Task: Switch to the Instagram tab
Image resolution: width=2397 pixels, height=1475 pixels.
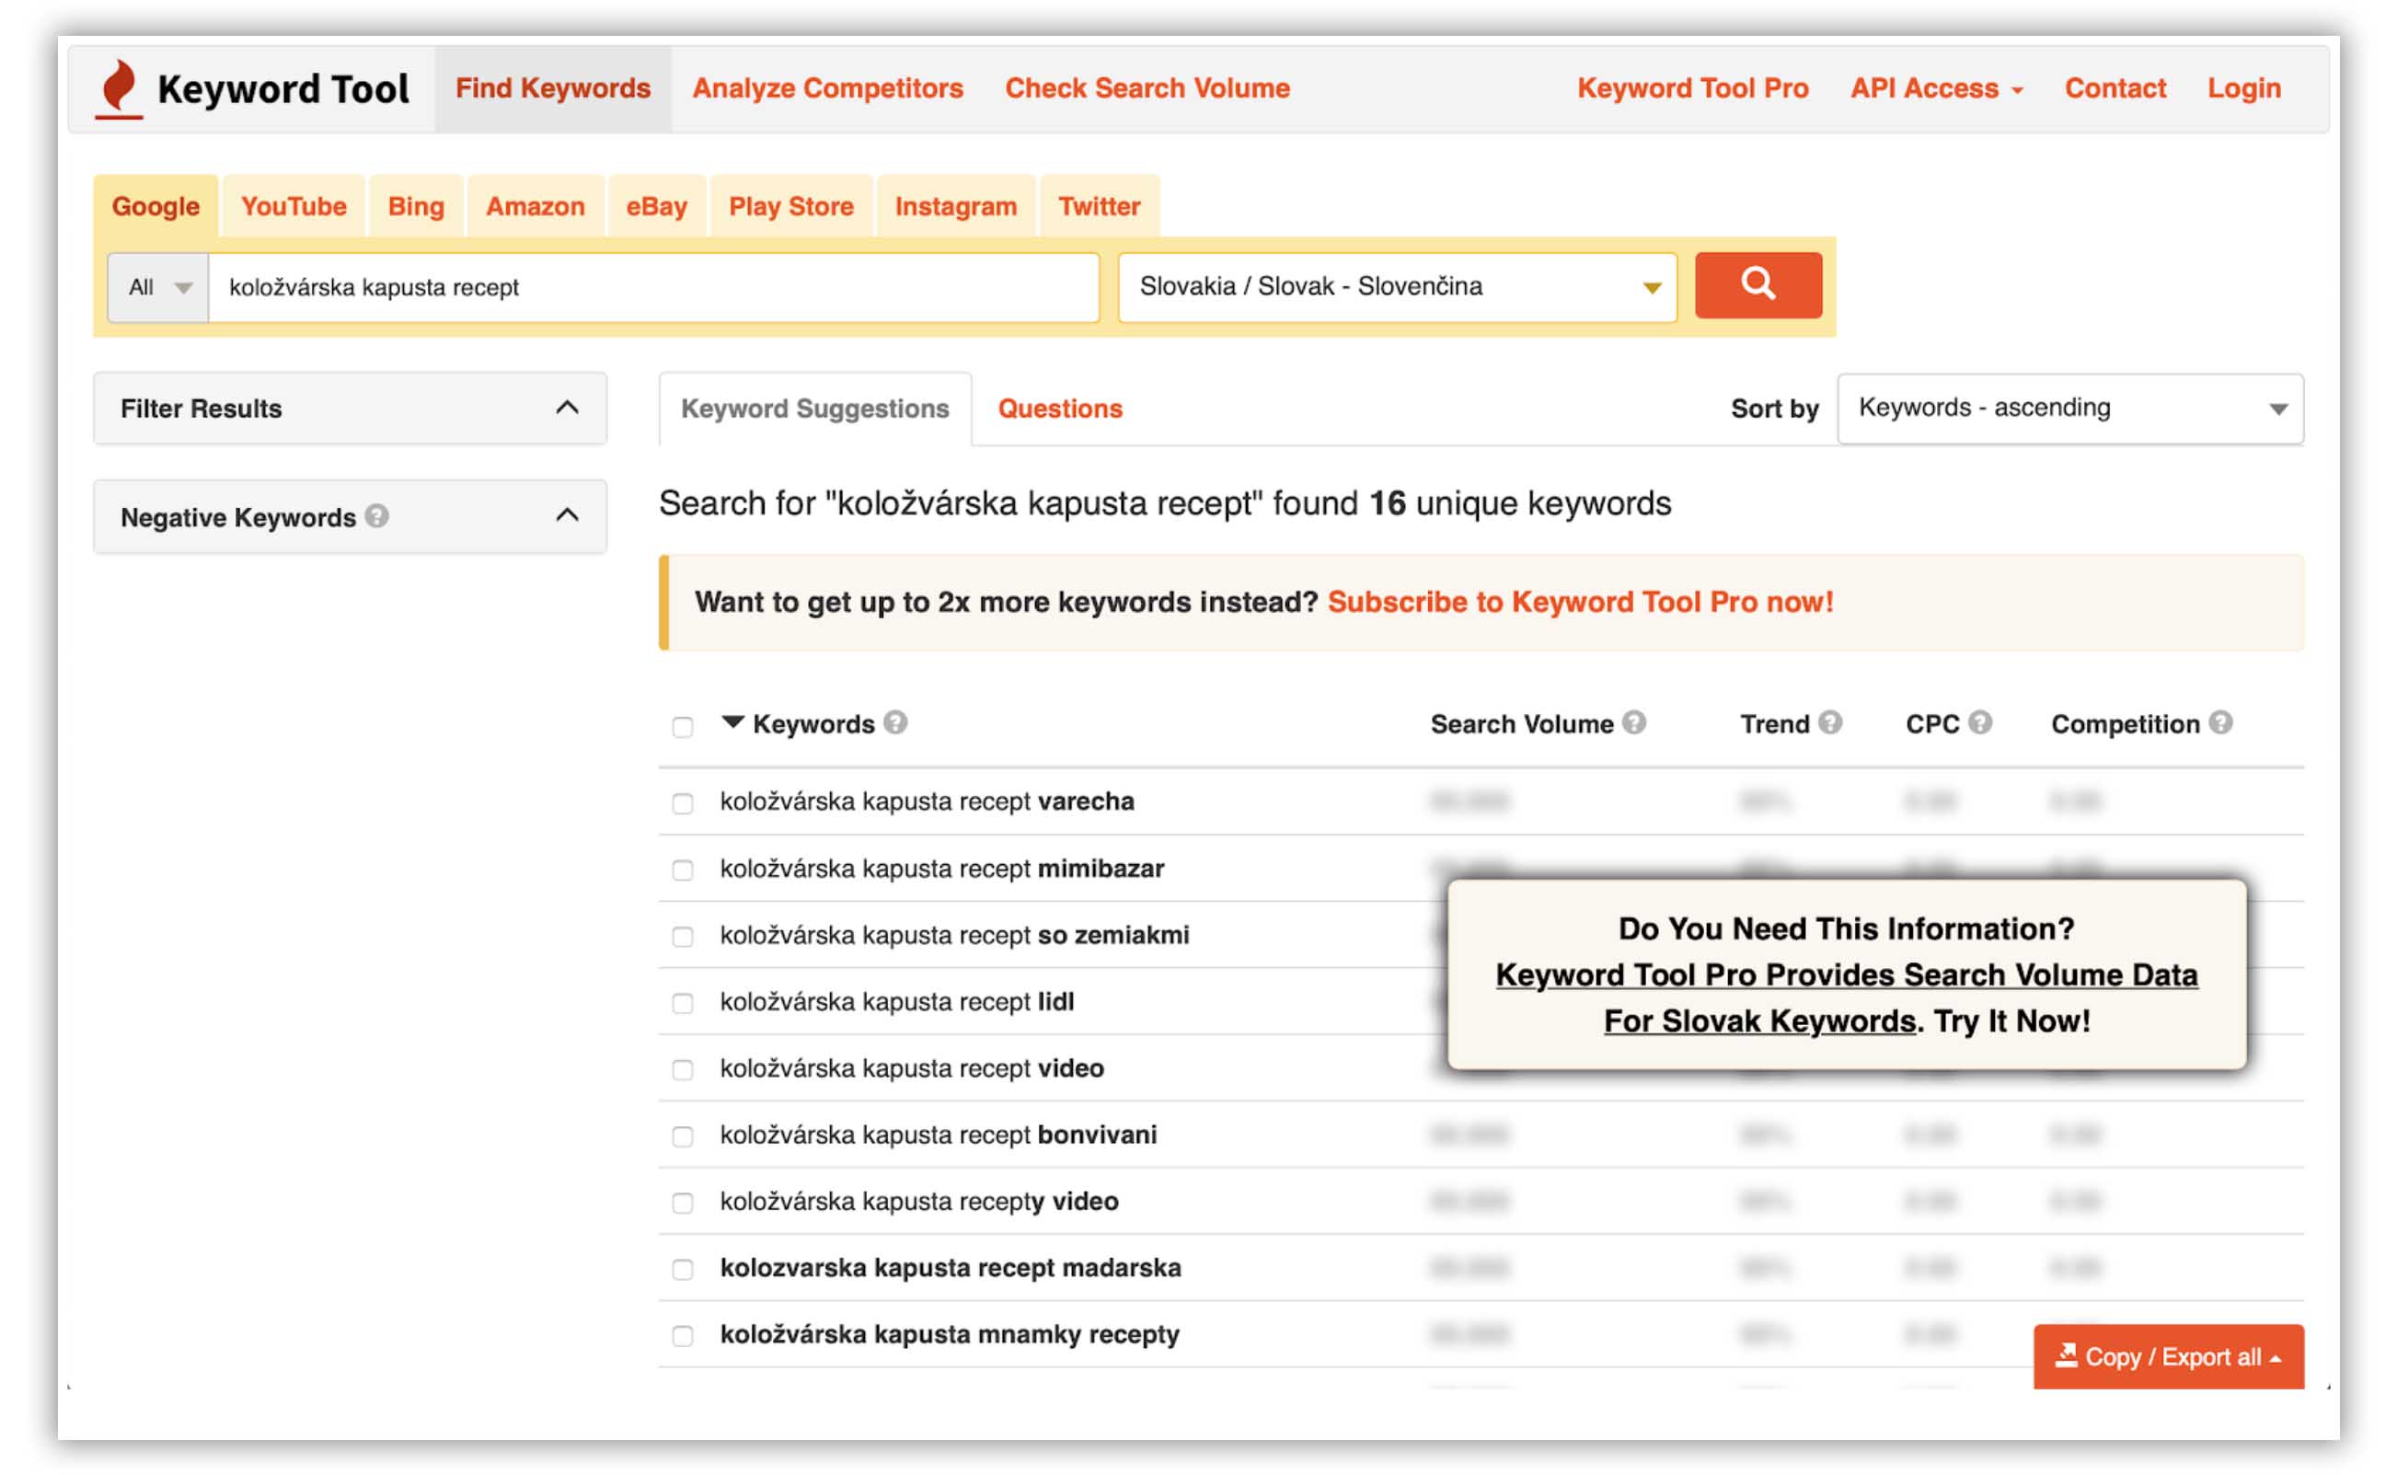Action: (956, 206)
